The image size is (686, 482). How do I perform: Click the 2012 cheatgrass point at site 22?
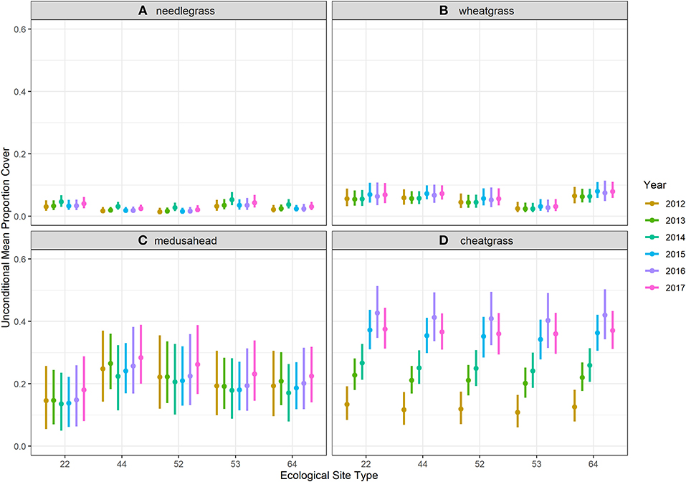(x=347, y=405)
